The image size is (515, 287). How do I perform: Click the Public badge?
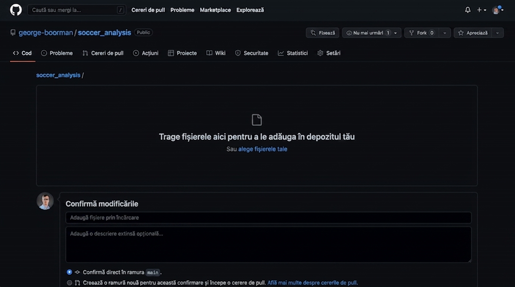click(x=143, y=33)
